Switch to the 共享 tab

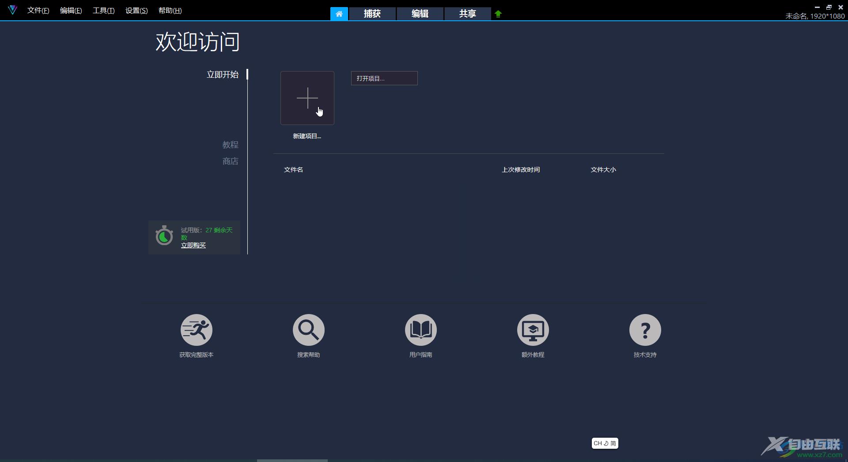[x=468, y=14]
